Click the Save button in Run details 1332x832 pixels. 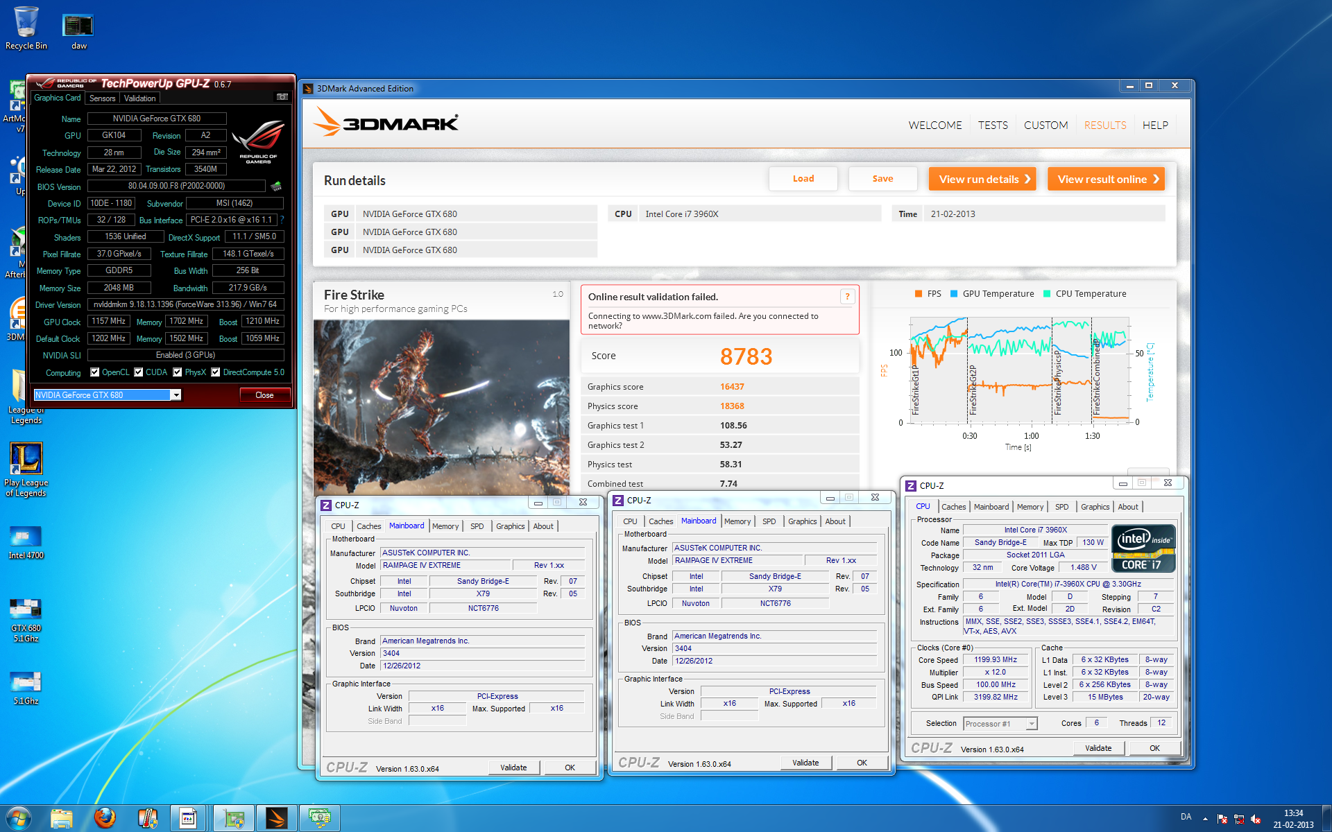pos(882,179)
